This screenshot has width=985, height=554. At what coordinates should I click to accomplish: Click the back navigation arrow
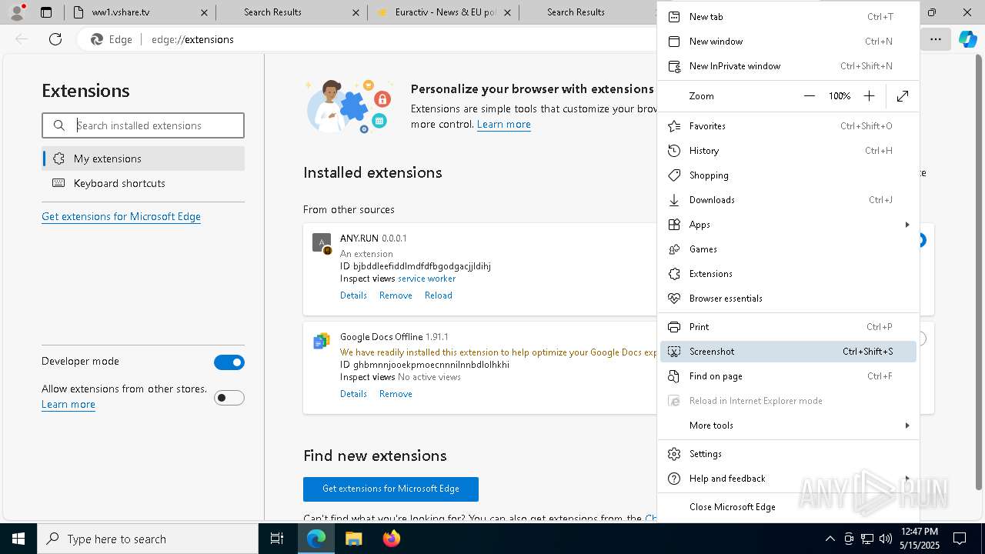[22, 39]
